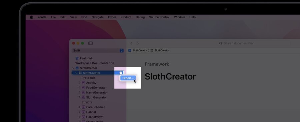Click the Featured star icon

point(77,58)
